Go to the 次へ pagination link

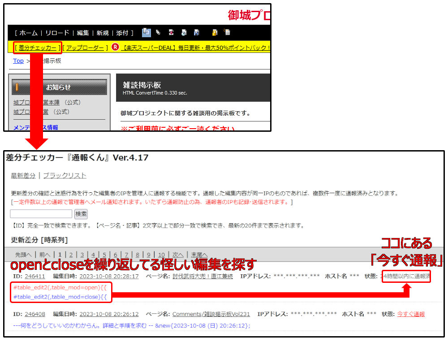(x=178, y=255)
